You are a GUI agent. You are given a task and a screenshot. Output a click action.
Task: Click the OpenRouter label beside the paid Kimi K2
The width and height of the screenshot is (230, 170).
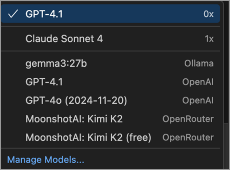pyautogui.click(x=188, y=119)
